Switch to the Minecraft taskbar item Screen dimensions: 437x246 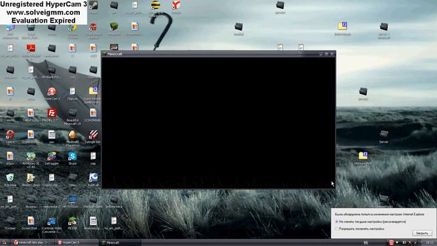click(120, 243)
